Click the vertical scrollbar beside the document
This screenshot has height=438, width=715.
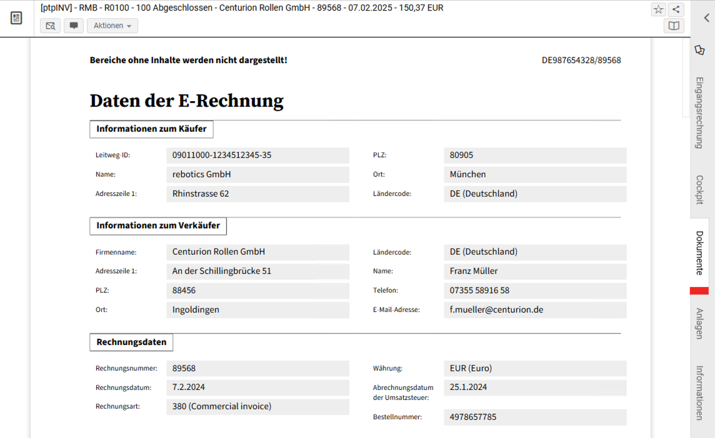coord(686,77)
